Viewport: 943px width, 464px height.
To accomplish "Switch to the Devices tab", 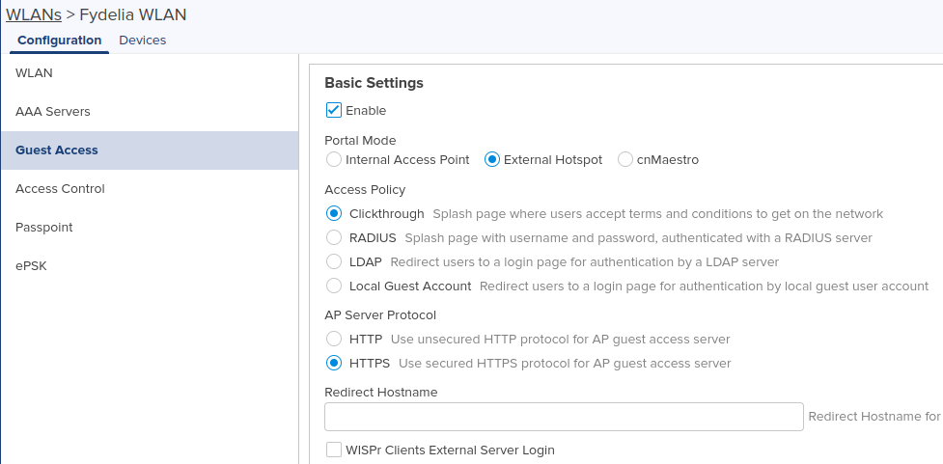I will (143, 41).
